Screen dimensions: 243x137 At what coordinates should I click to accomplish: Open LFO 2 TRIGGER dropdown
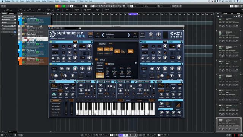(x=180, y=84)
